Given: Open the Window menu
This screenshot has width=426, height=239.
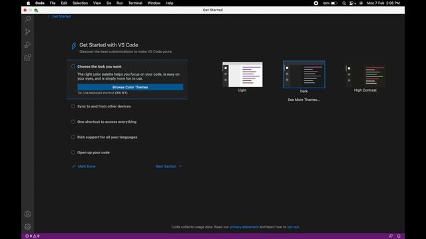Looking at the screenshot, I should point(154,3).
